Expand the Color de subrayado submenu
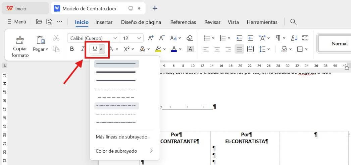351x165 pixels. [x=125, y=151]
